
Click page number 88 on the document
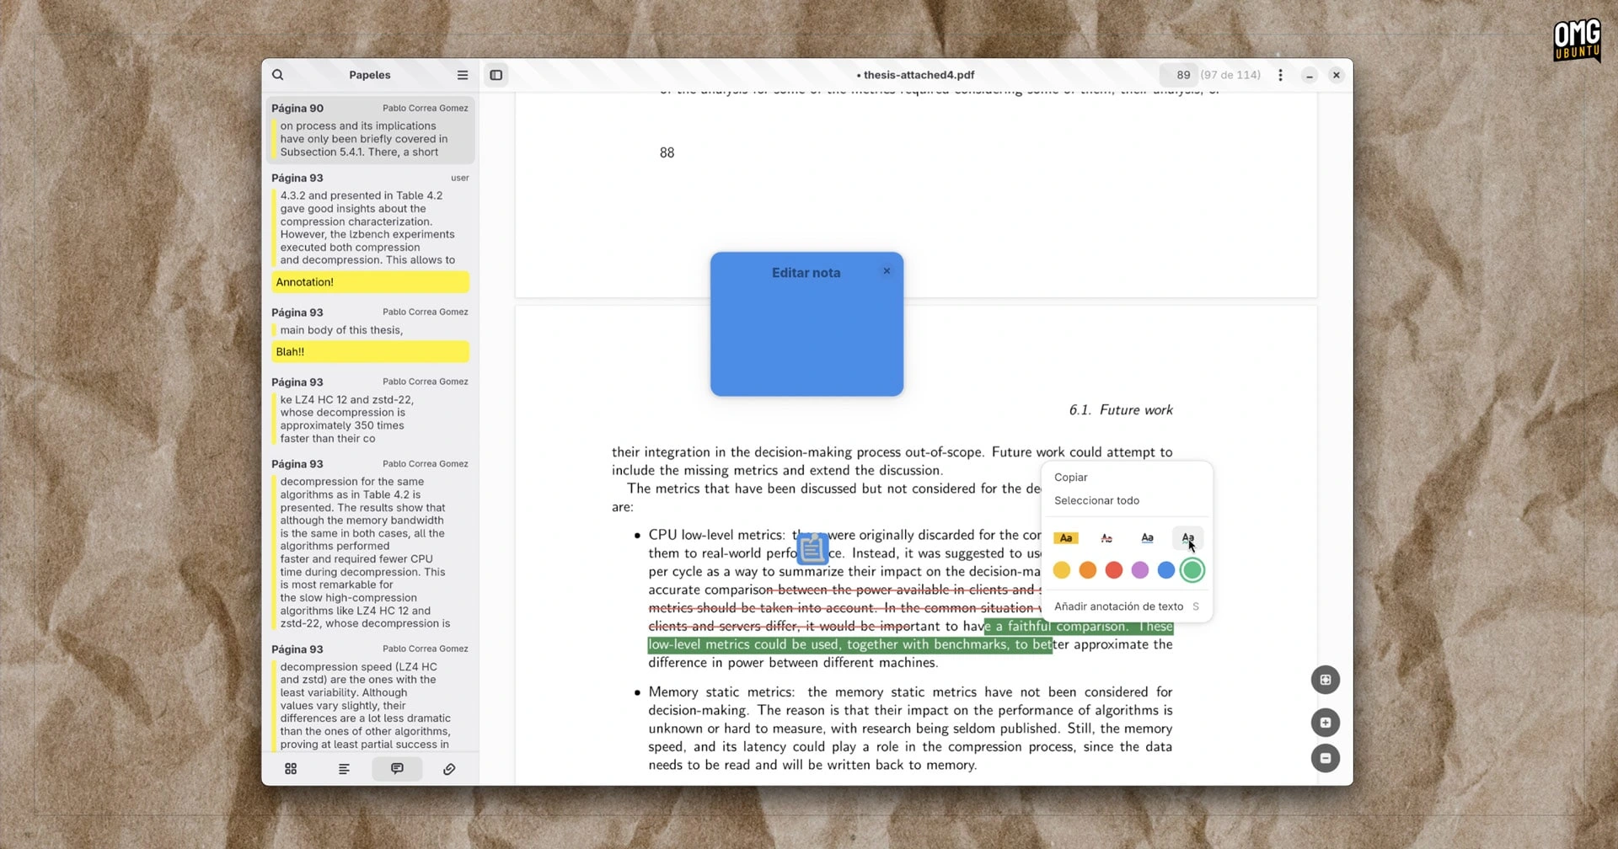667,153
